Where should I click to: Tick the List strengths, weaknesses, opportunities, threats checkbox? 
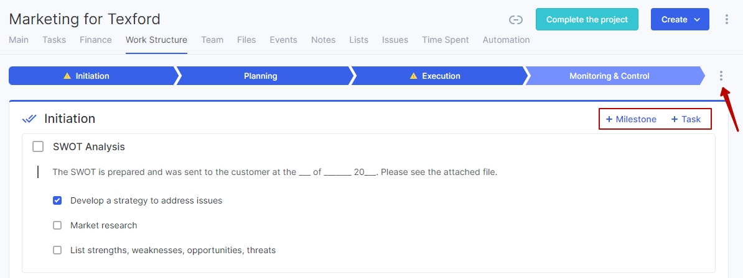57,250
